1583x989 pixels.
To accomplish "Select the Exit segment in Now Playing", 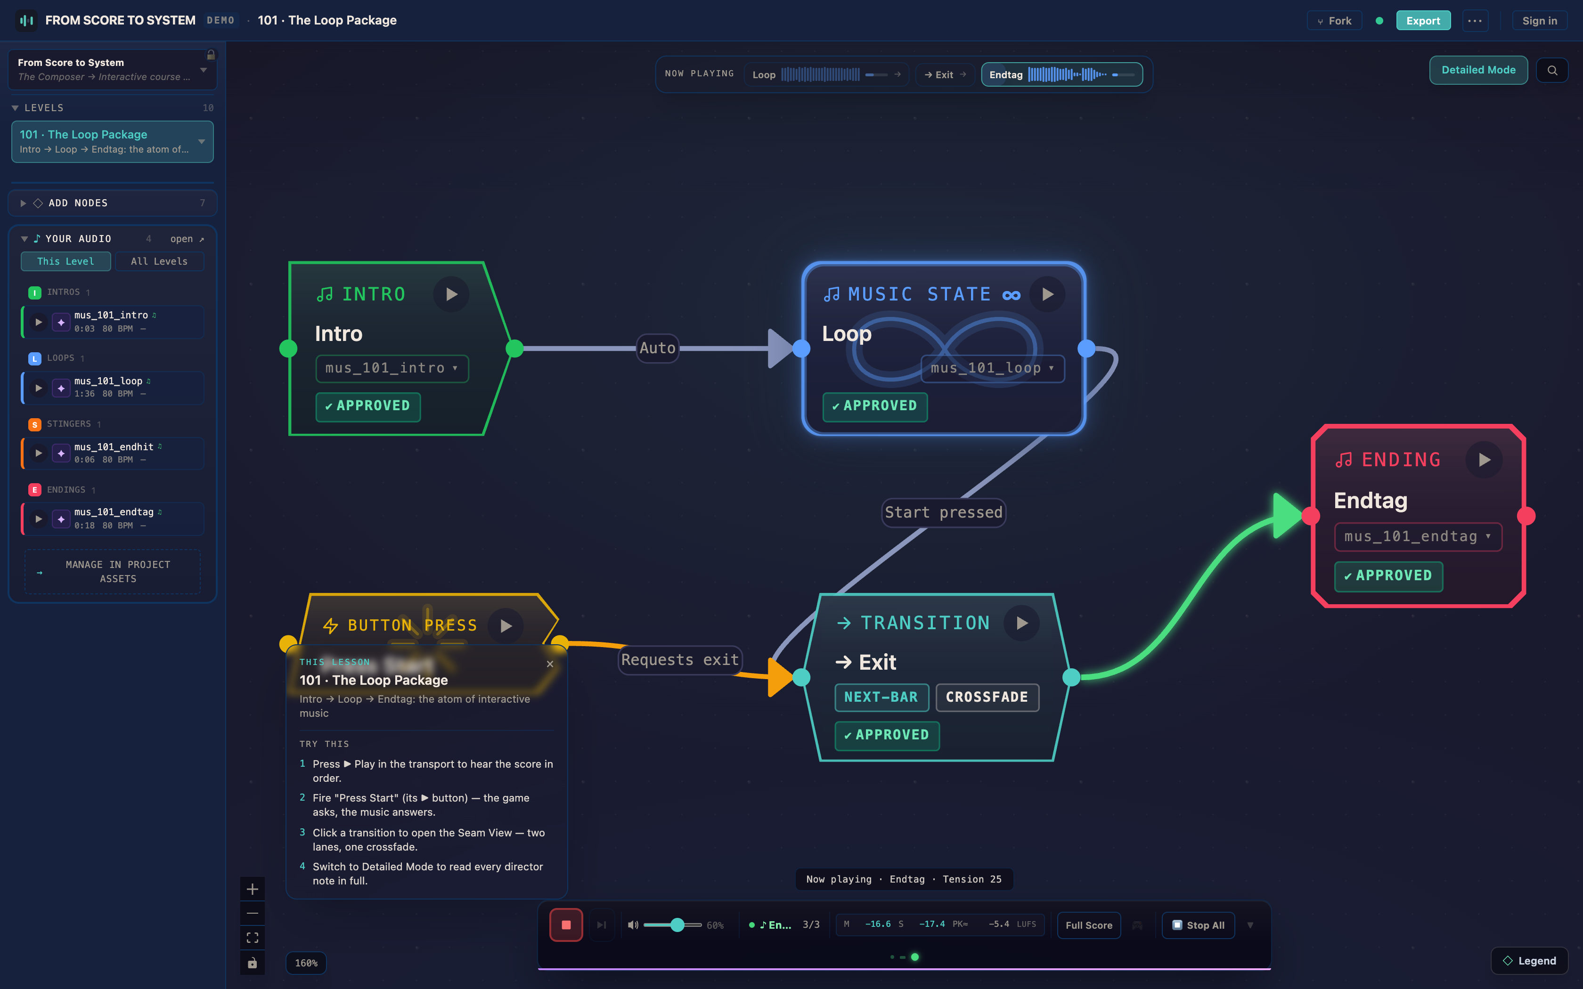I will (x=945, y=74).
